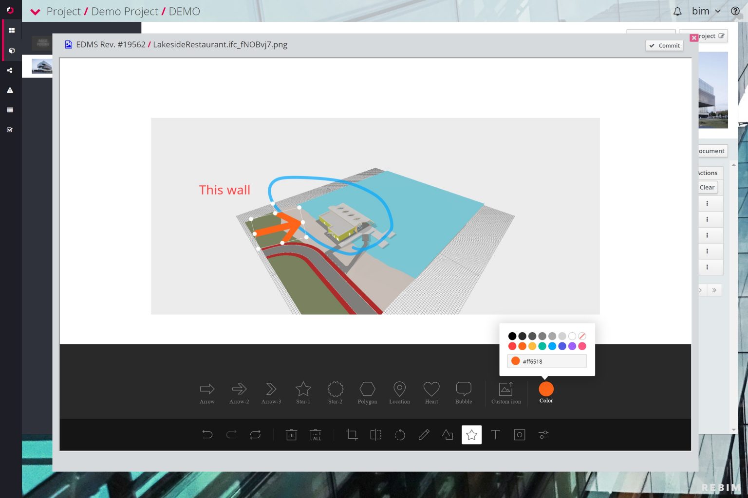Open the last row actions menu
The height and width of the screenshot is (498, 748).
pyautogui.click(x=707, y=267)
